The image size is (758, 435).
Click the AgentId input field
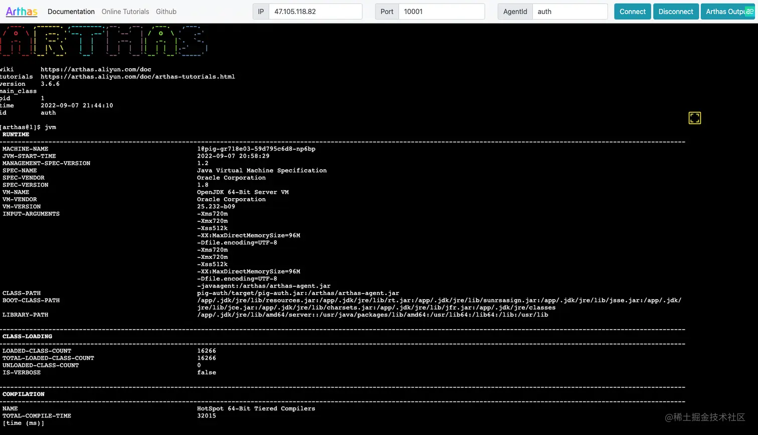click(x=570, y=12)
